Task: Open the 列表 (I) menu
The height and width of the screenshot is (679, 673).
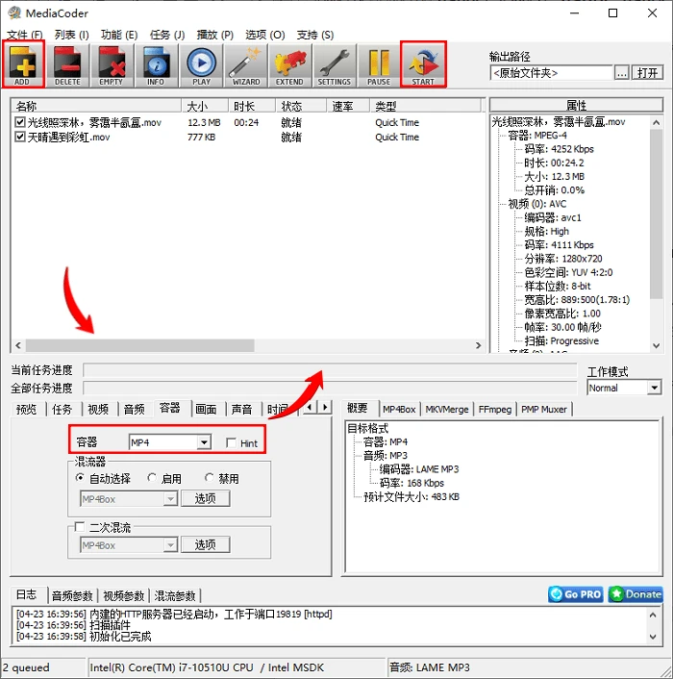Action: pos(71,35)
